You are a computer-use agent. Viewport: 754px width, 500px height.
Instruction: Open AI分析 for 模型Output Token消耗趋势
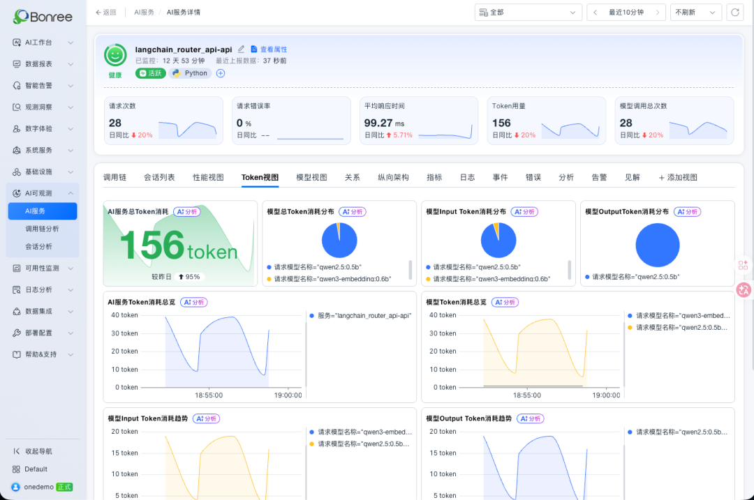[x=531, y=419]
